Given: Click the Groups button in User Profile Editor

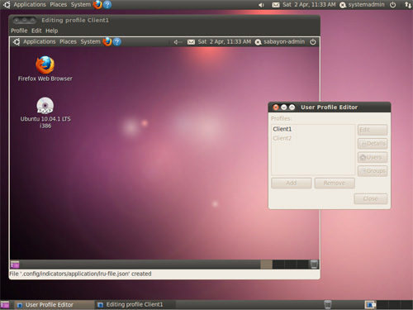Looking at the screenshot, I should (x=373, y=171).
